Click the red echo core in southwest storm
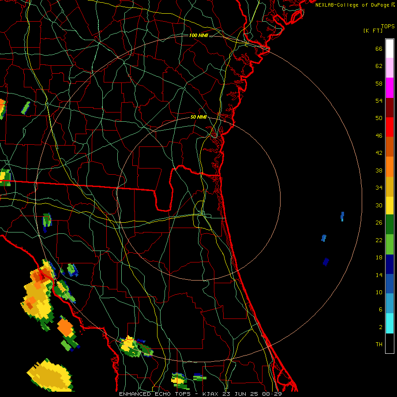The width and height of the screenshot is (397, 397). [42, 278]
